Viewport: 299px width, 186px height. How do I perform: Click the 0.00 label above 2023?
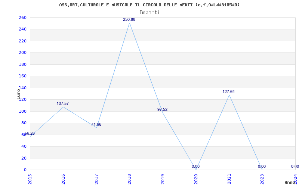click(262, 166)
